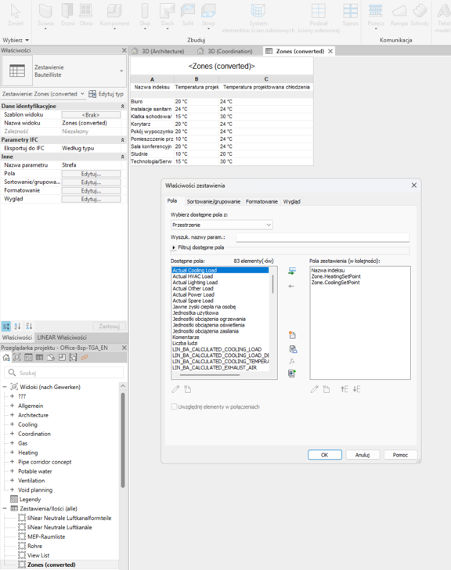Click Edytuj button for Pola
This screenshot has height=570, width=451.
91,174
